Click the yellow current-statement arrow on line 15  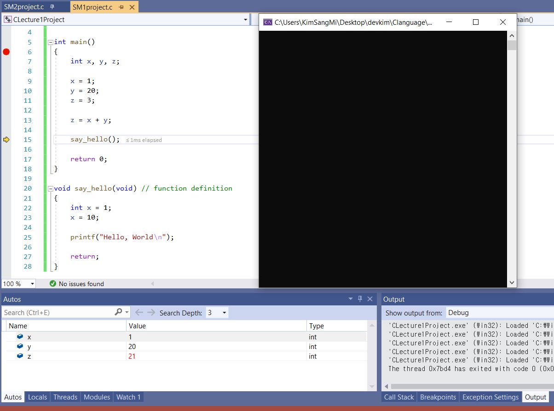[x=6, y=140]
